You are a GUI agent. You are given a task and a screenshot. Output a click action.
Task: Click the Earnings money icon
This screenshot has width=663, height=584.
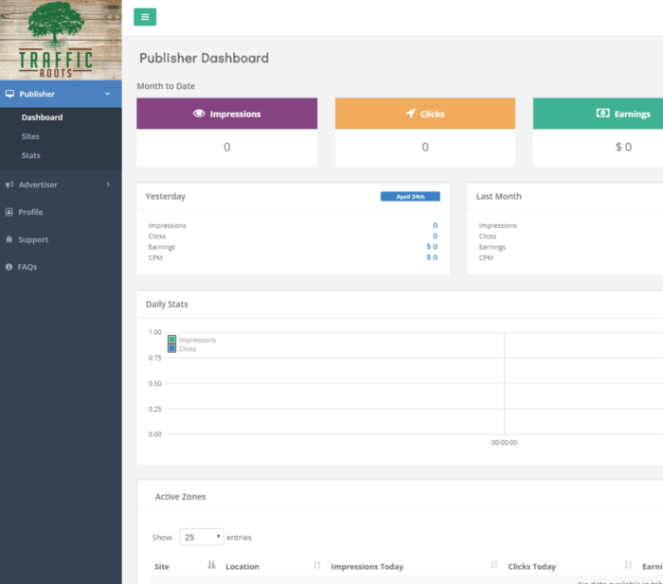pyautogui.click(x=602, y=114)
